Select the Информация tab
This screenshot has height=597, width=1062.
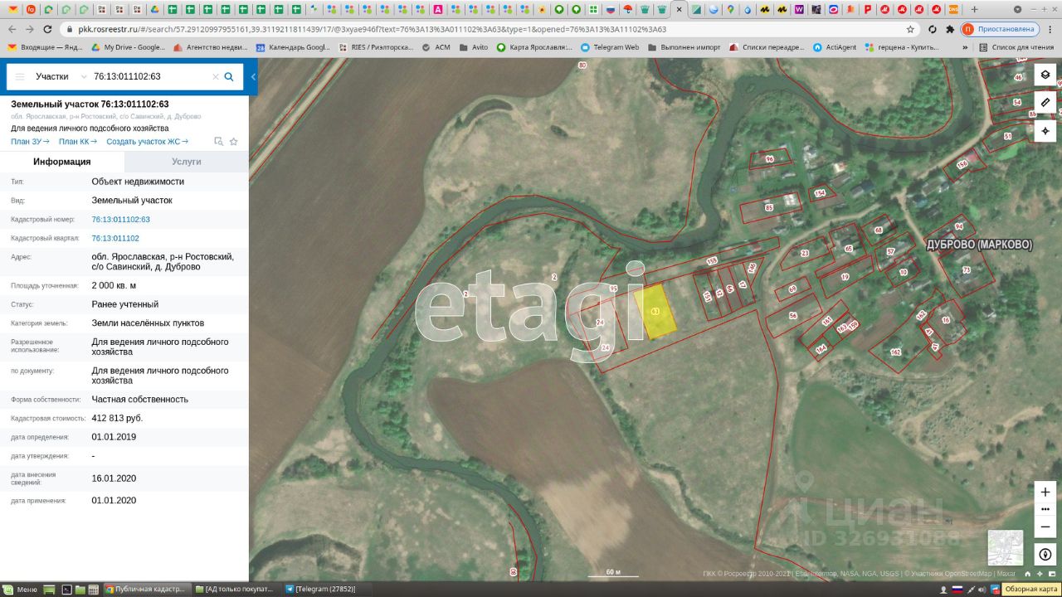coord(62,162)
